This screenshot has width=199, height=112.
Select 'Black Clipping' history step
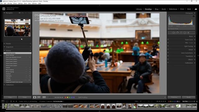click(17, 70)
